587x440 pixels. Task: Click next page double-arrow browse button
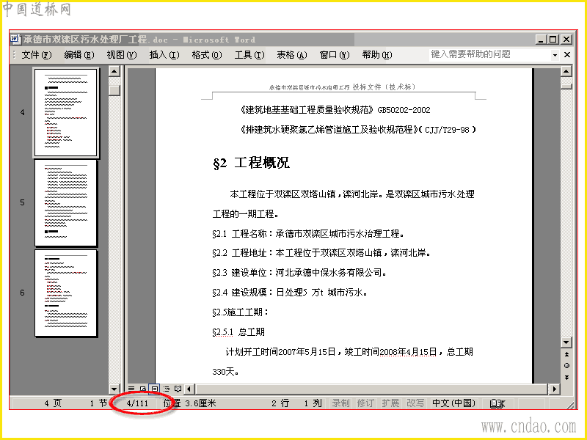click(566, 377)
